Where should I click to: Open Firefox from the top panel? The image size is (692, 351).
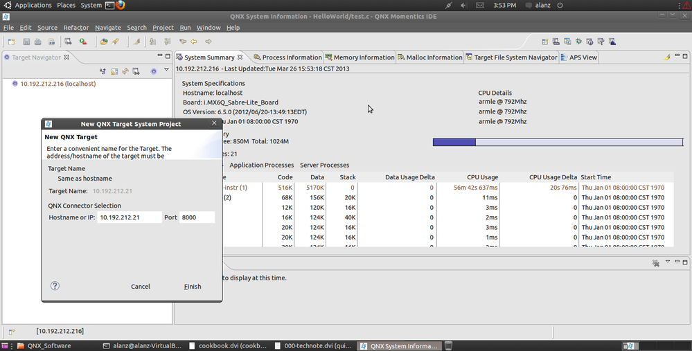[121, 6]
